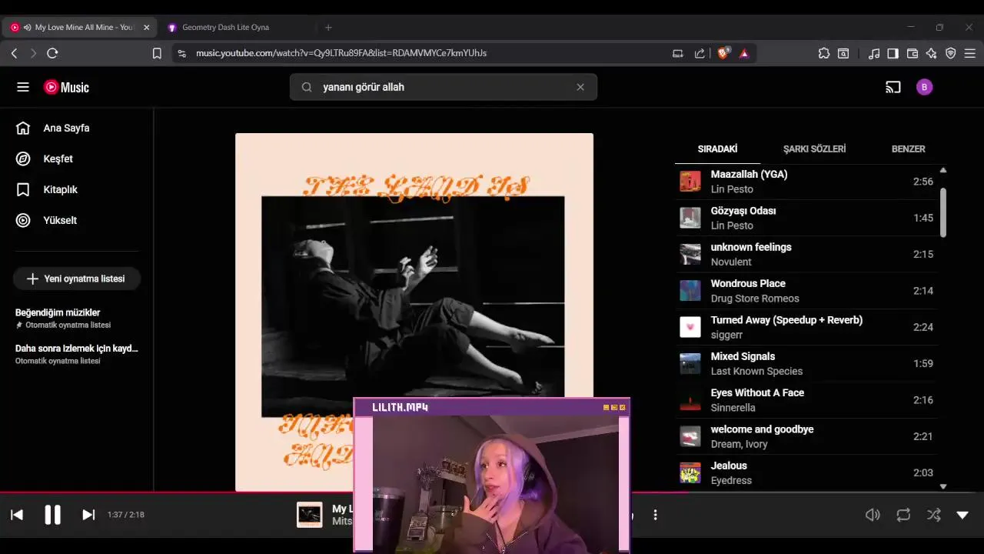The width and height of the screenshot is (984, 554).
Task: Click the search field with yananı görür allah
Action: [442, 87]
